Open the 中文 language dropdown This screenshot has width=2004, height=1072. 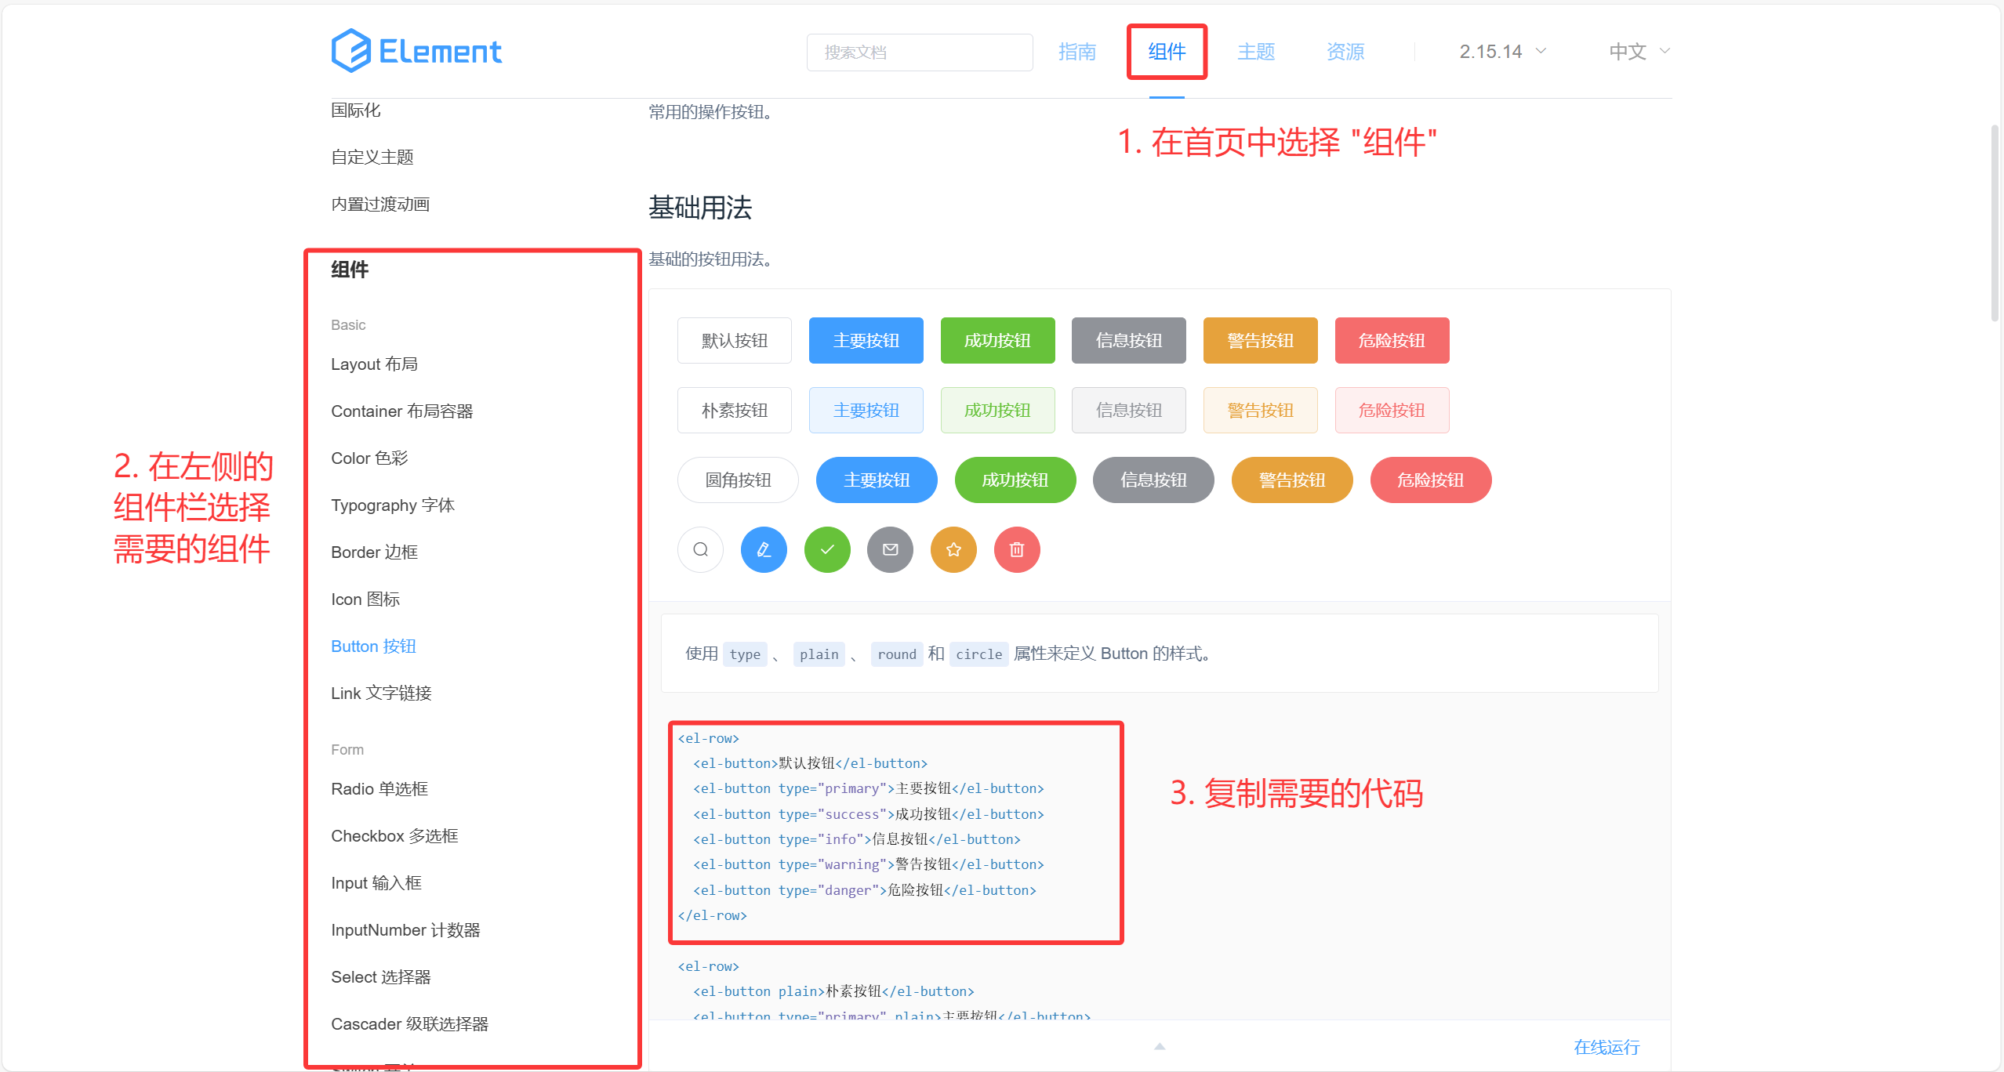1639,52
